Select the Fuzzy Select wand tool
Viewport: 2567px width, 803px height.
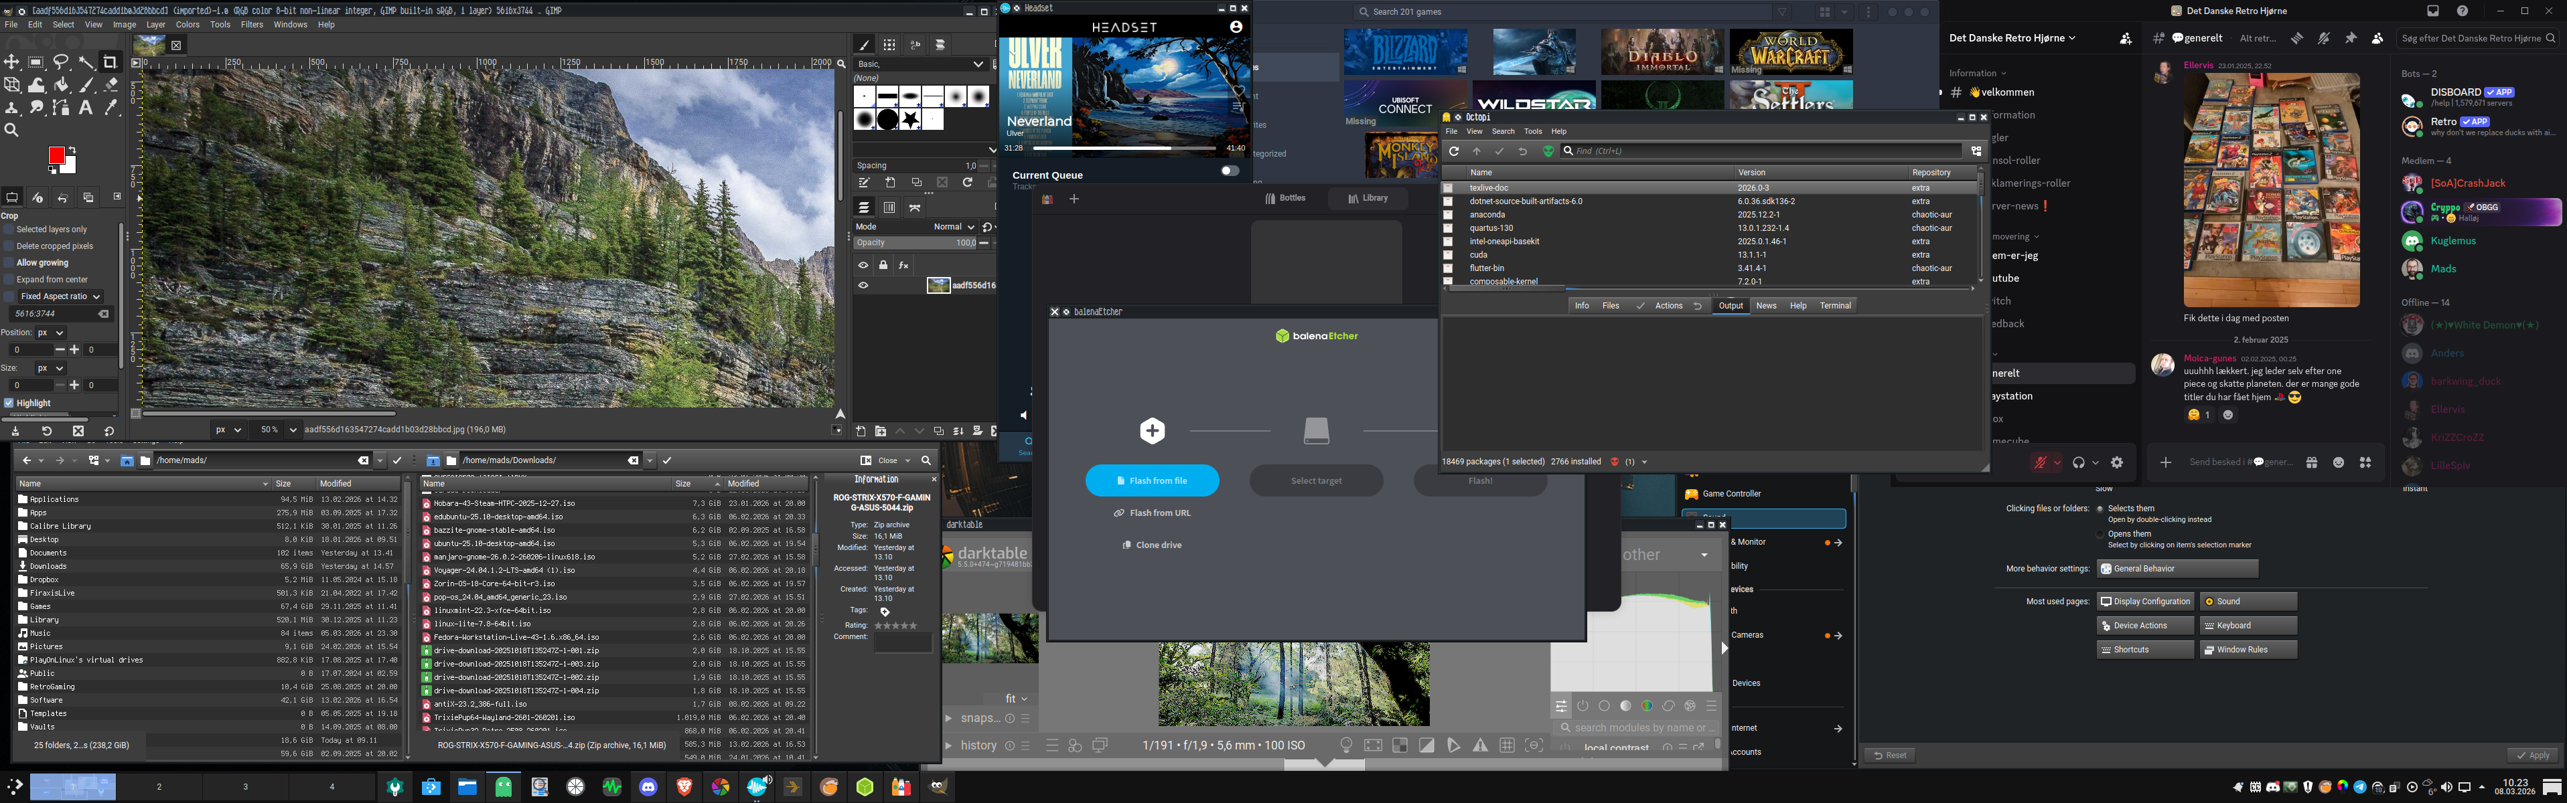pos(86,62)
